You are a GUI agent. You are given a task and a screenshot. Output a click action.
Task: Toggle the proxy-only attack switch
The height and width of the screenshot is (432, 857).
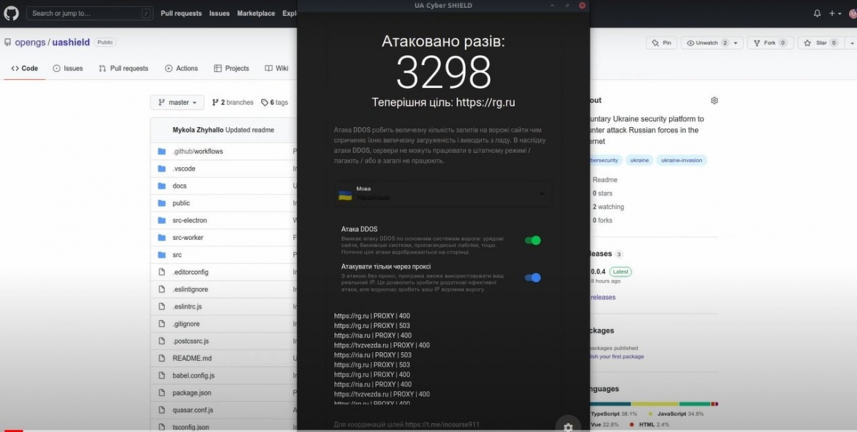tap(533, 278)
